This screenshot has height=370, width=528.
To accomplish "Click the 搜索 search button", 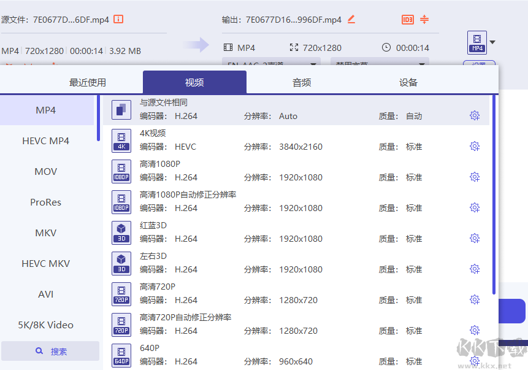I will tap(50, 350).
